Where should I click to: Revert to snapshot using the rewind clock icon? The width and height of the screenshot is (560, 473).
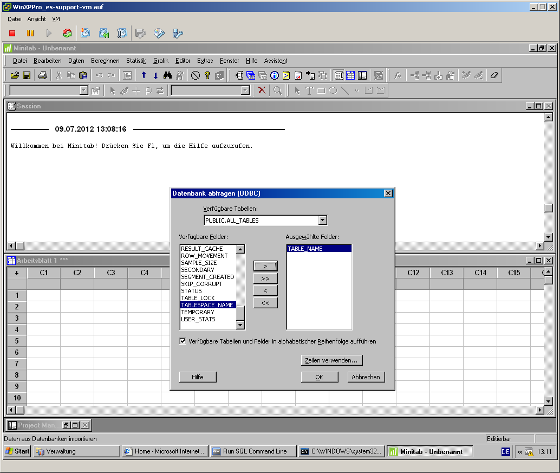[x=104, y=33]
